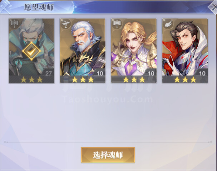Click the leaf-bird class icon on the bearded hero card
The height and width of the screenshot is (171, 217).
point(65,24)
